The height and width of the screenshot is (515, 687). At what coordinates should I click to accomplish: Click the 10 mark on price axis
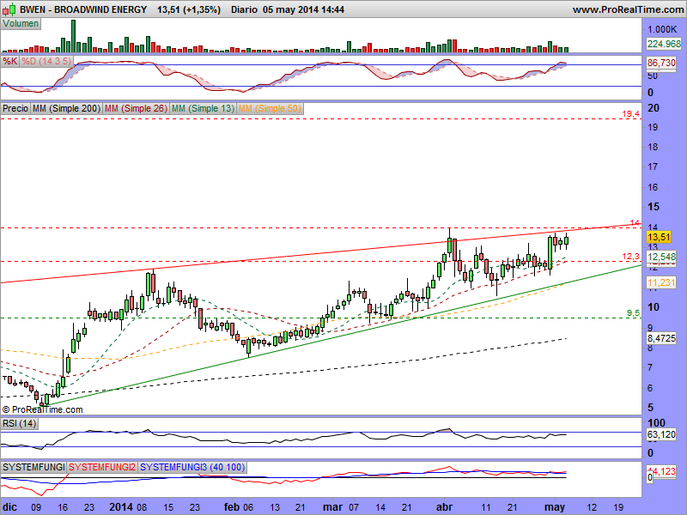pos(654,307)
